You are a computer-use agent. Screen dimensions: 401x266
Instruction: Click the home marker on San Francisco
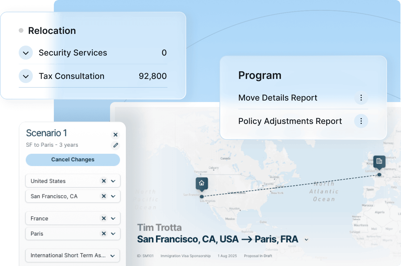click(x=202, y=183)
